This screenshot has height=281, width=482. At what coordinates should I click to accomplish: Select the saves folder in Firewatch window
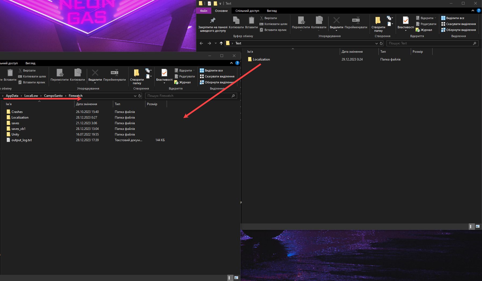pyautogui.click(x=13, y=123)
